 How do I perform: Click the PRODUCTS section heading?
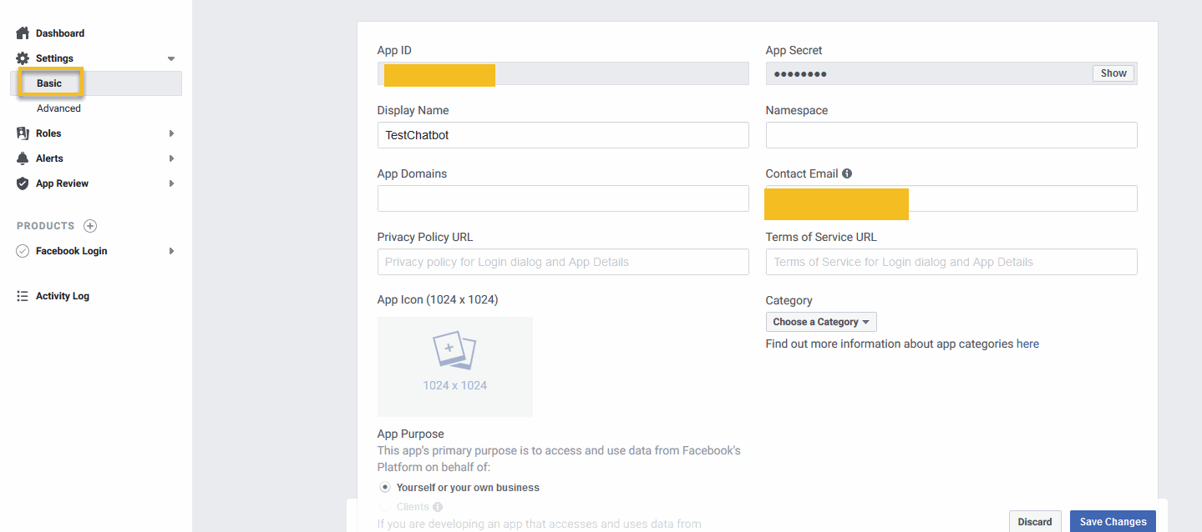pyautogui.click(x=45, y=226)
